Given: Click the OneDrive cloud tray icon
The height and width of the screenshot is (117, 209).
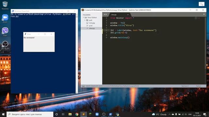Looking at the screenshot, I should [173, 114].
